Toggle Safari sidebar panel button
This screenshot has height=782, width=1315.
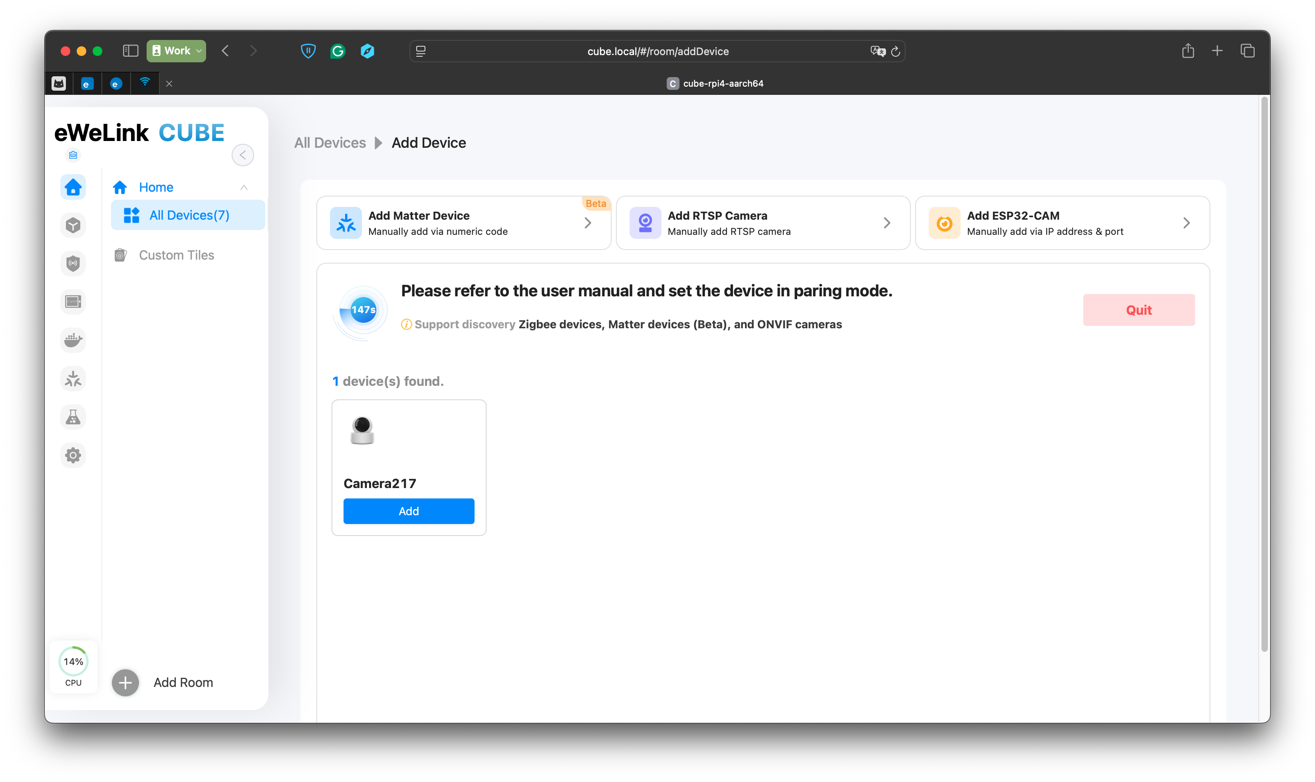(x=130, y=51)
